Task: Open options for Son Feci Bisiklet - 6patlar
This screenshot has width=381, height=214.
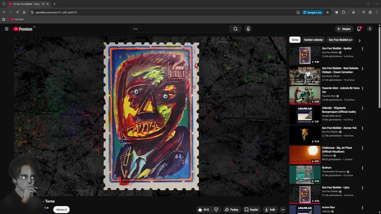Action: [x=362, y=49]
